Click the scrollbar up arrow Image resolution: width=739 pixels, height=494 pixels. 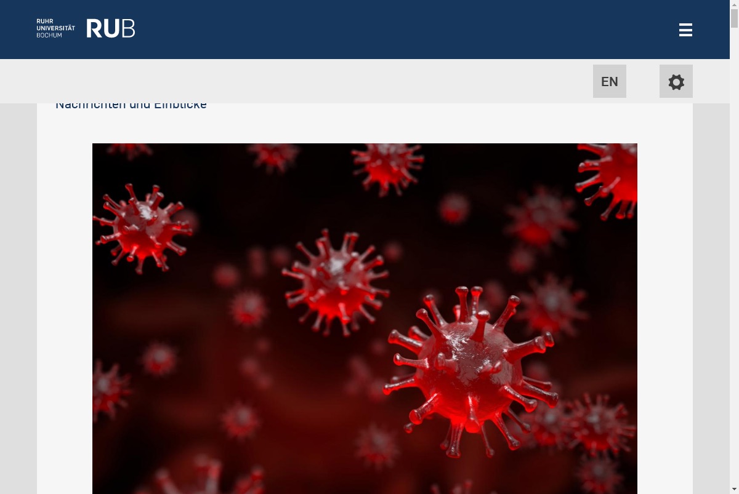point(734,5)
